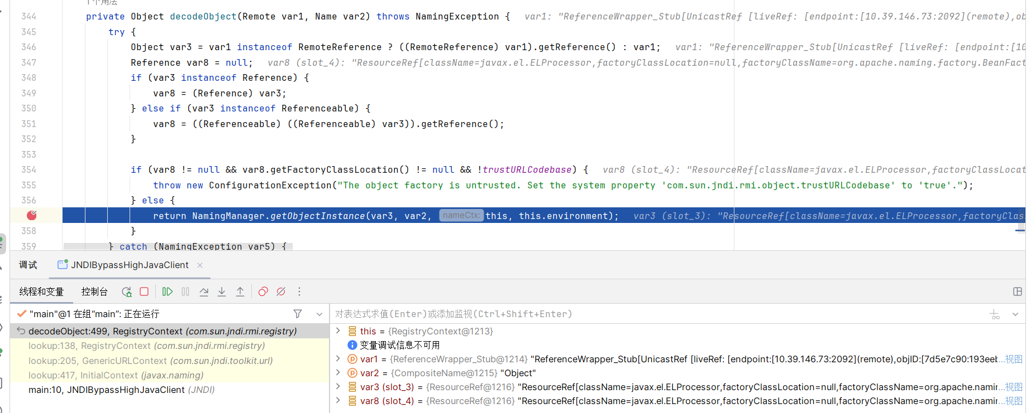Click the 视图 link for var1

coord(1014,359)
